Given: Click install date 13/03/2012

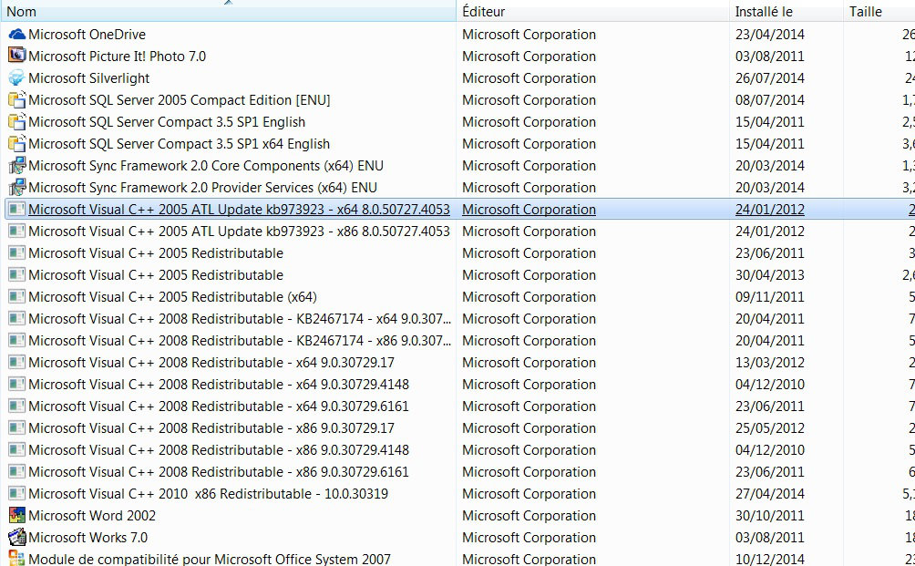Looking at the screenshot, I should (770, 363).
